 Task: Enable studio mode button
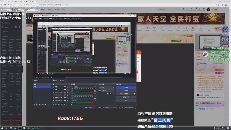coord(126,97)
